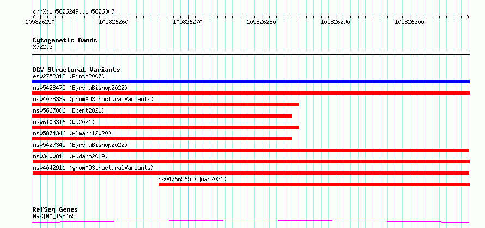
Task: Open nsv6103316 (Wu2021) label
Action: 64,122
